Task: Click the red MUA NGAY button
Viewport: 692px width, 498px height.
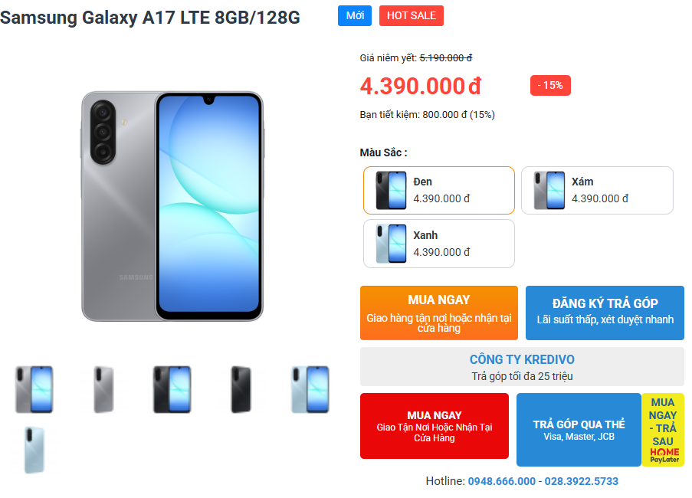Action: click(x=435, y=426)
